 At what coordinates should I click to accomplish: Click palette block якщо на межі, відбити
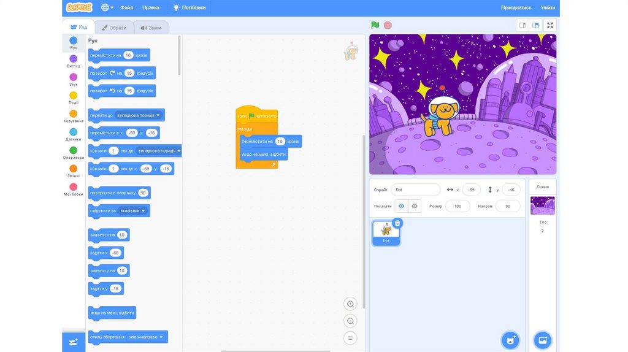[112, 313]
